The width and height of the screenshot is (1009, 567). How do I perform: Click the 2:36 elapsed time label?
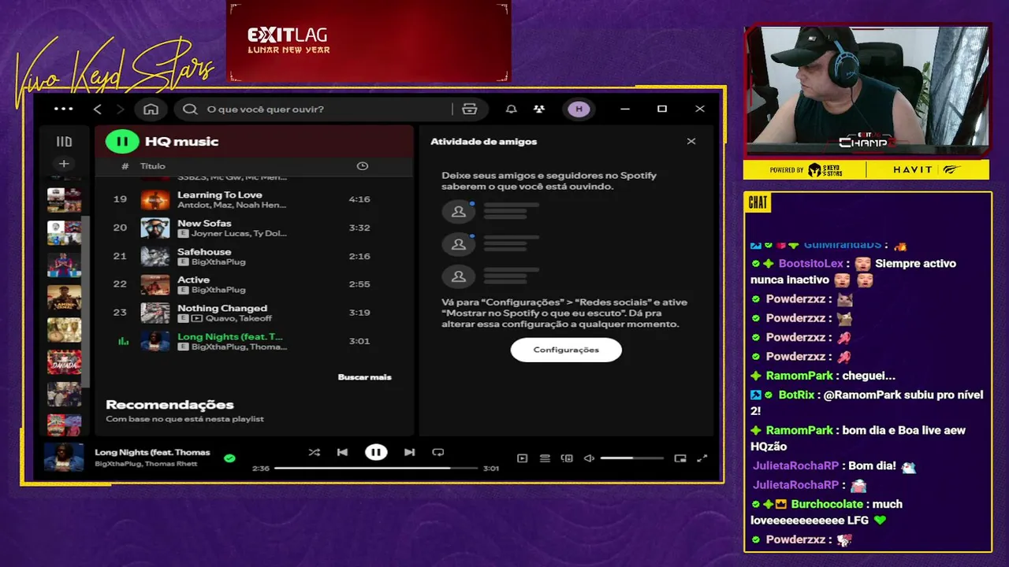261,469
